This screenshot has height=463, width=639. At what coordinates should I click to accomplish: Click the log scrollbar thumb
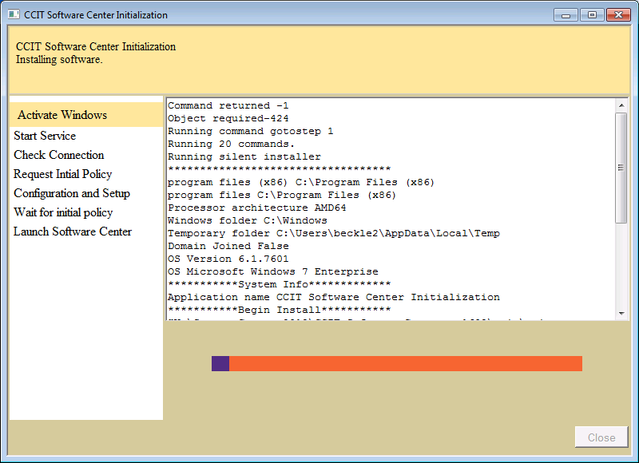pos(621,168)
